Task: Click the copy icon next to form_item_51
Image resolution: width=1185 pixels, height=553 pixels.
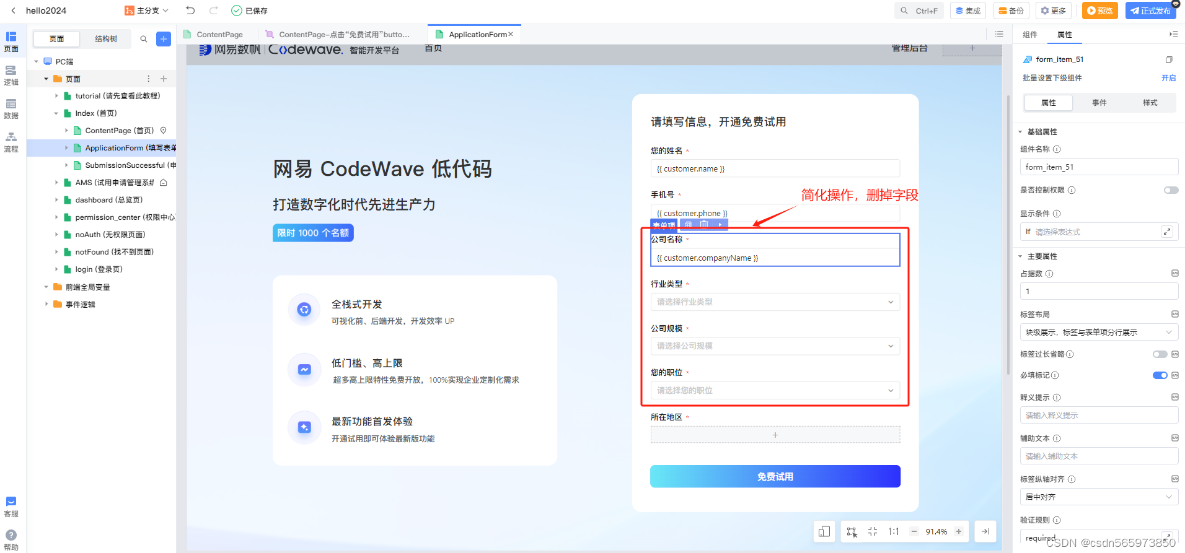Action: pyautogui.click(x=1169, y=59)
